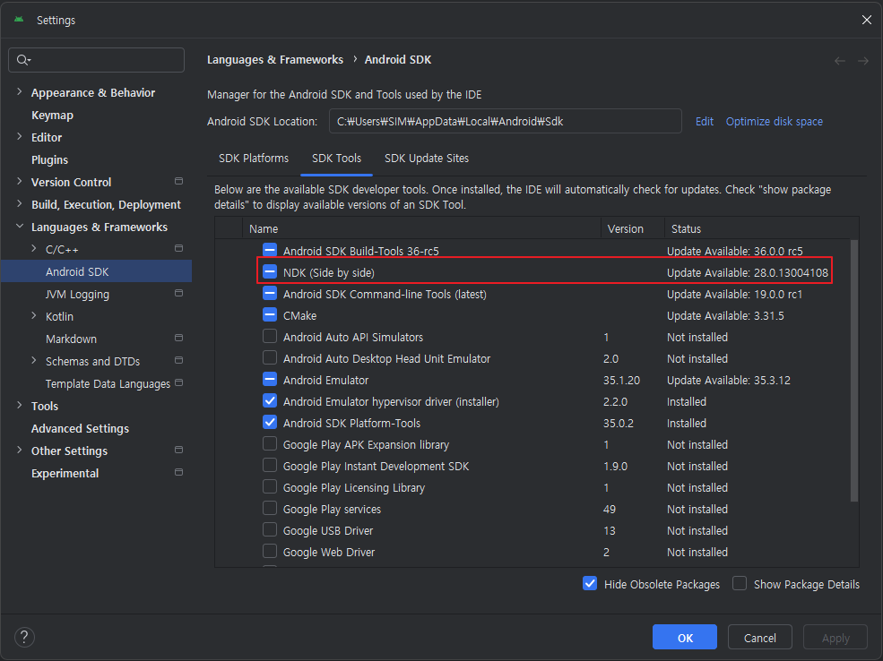Expand Build, Execution, Deployment section
This screenshot has height=661, width=883.
coord(20,203)
